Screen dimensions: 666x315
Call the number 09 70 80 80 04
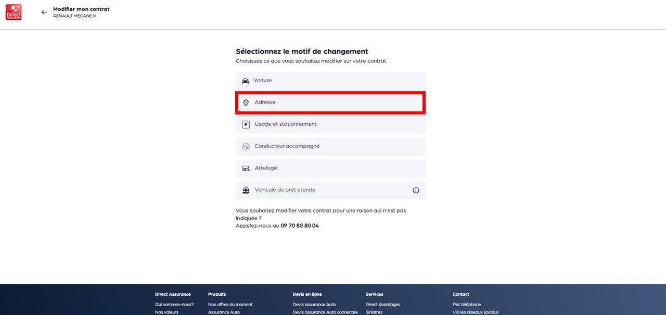coord(299,226)
